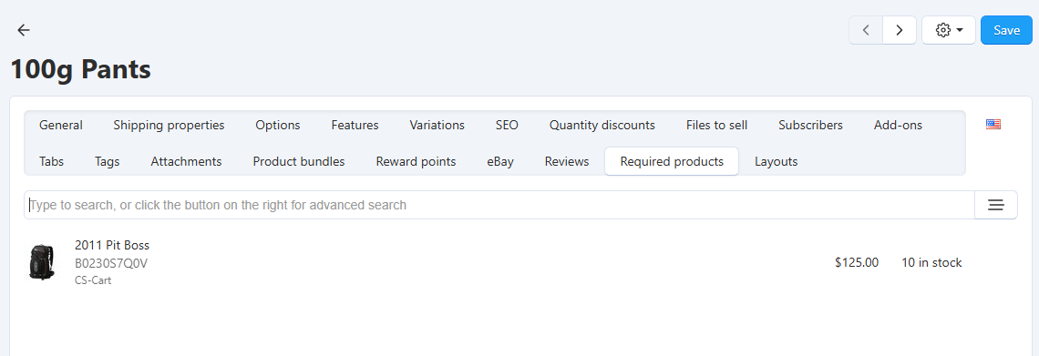
Task: Open advanced search with the hamburger icon
Action: 996,205
